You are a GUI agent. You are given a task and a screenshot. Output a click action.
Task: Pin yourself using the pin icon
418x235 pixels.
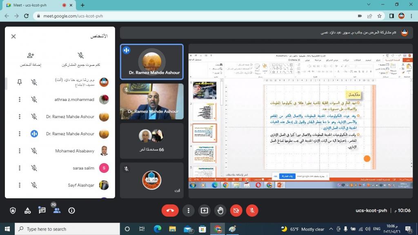20,82
